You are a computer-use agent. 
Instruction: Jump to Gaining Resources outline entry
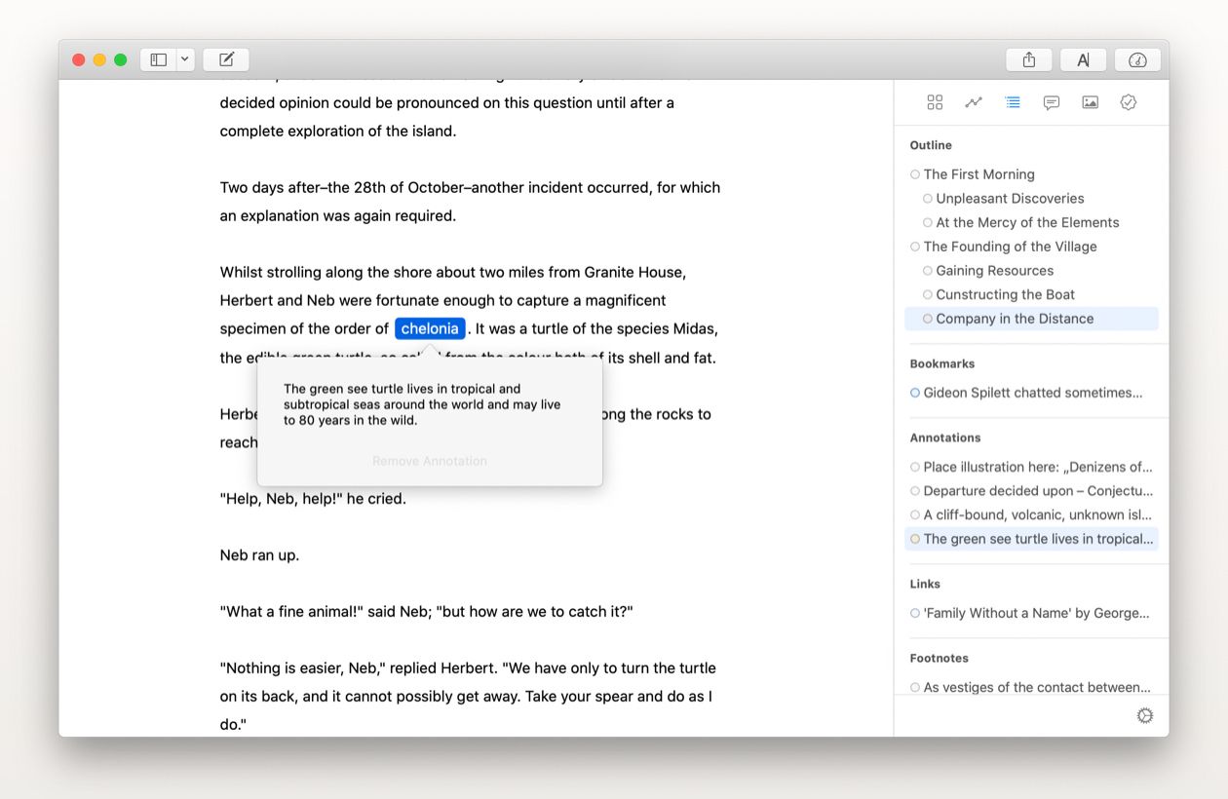[x=994, y=270]
